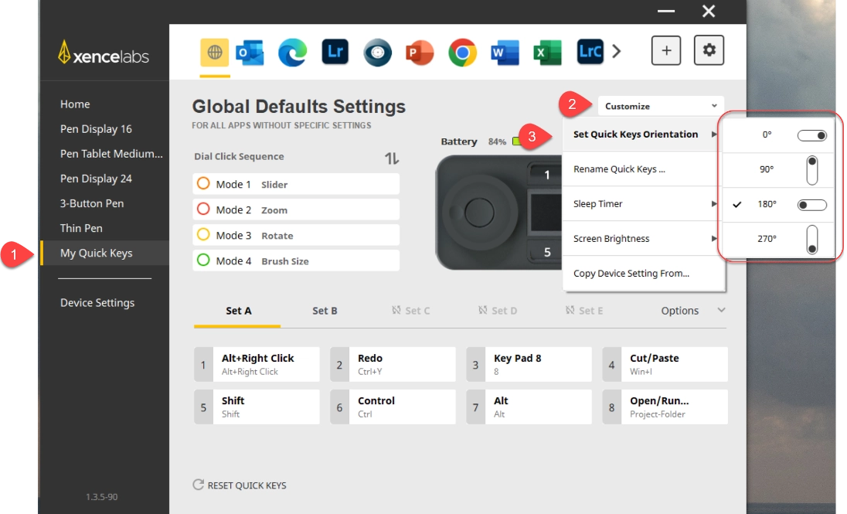Click the Reset Quick Keys circular arrow icon
847x514 pixels.
pyautogui.click(x=199, y=485)
